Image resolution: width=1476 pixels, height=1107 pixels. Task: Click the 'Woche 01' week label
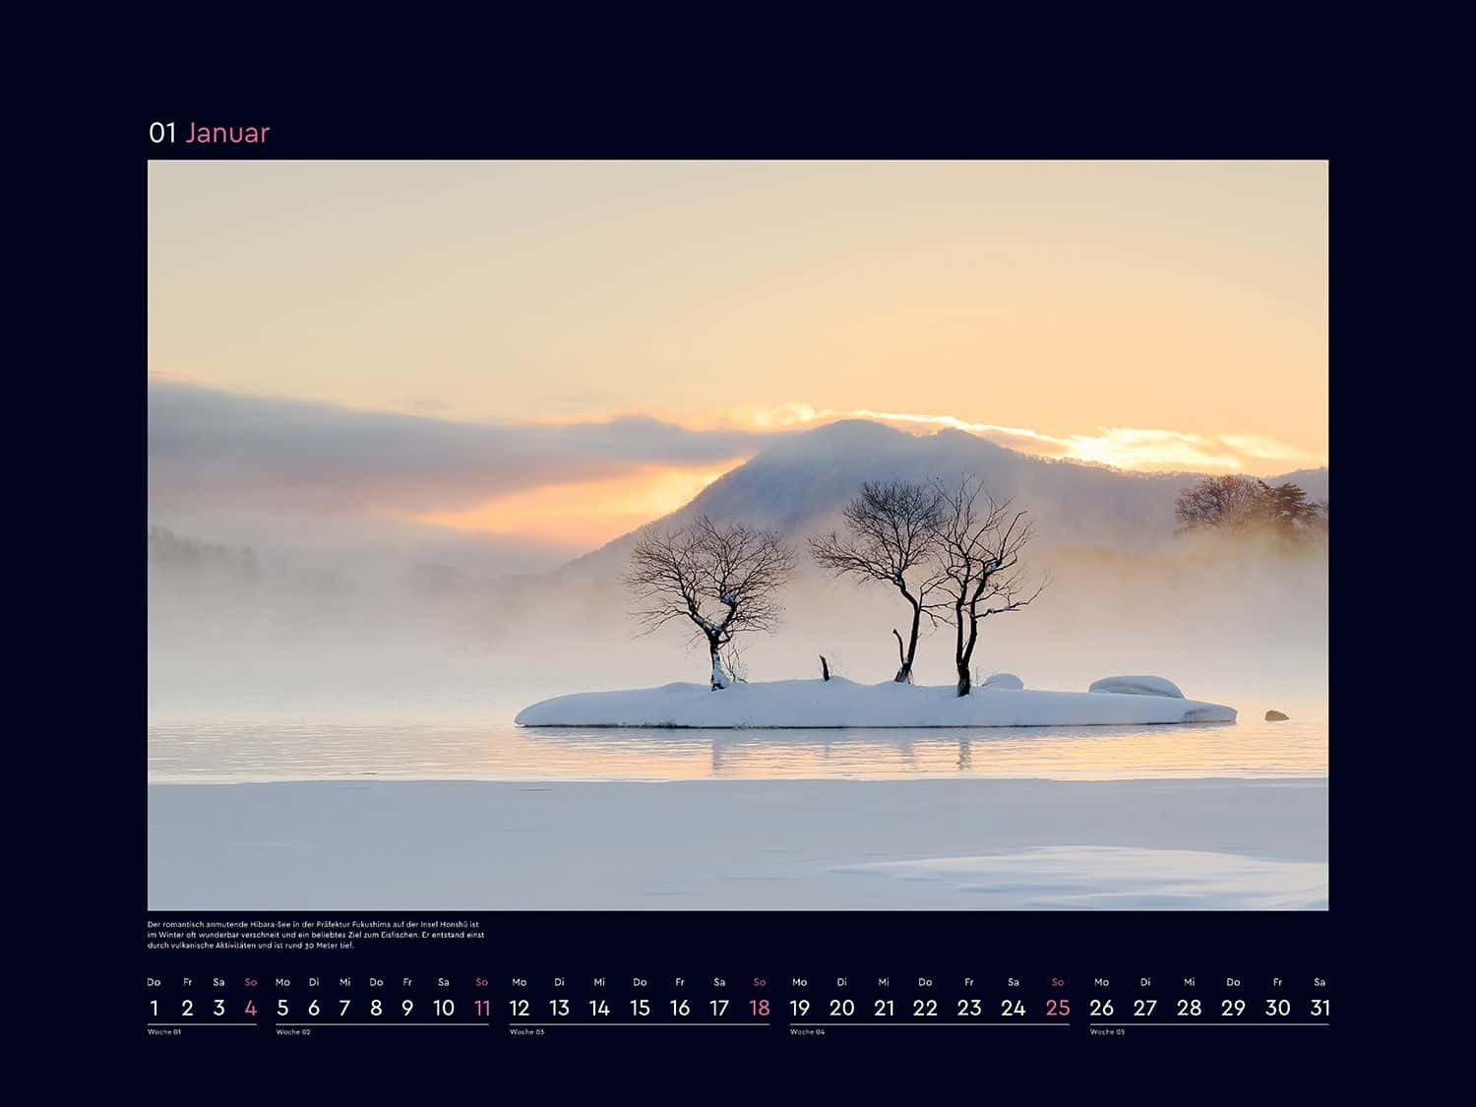point(164,1032)
